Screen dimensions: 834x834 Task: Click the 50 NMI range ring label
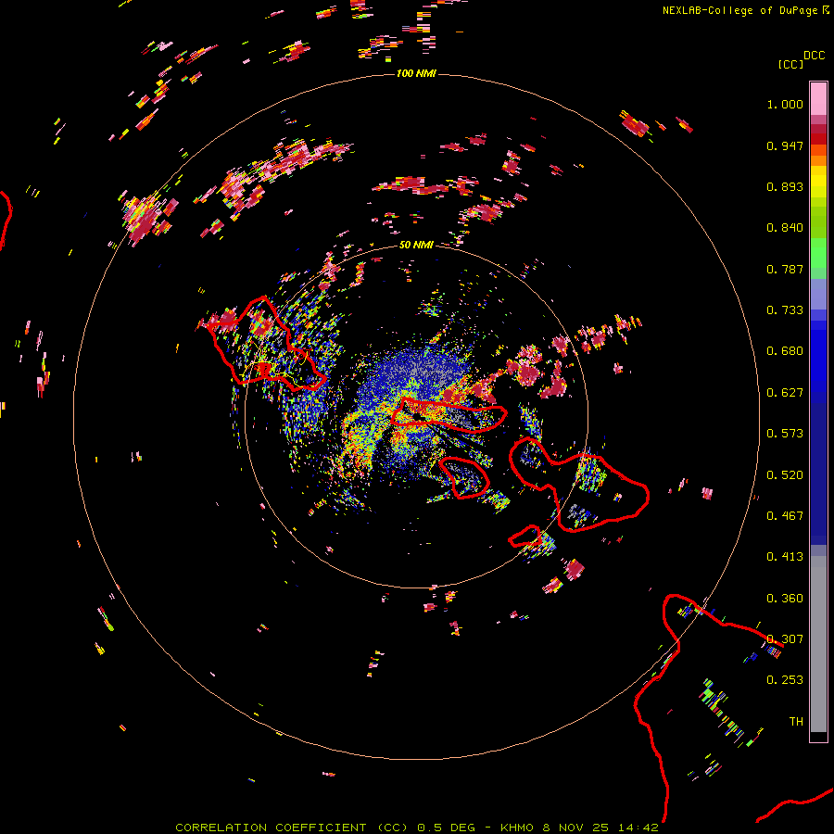(x=416, y=245)
